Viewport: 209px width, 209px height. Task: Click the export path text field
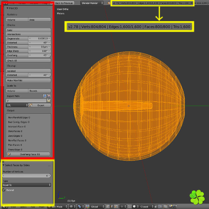pos(26,101)
